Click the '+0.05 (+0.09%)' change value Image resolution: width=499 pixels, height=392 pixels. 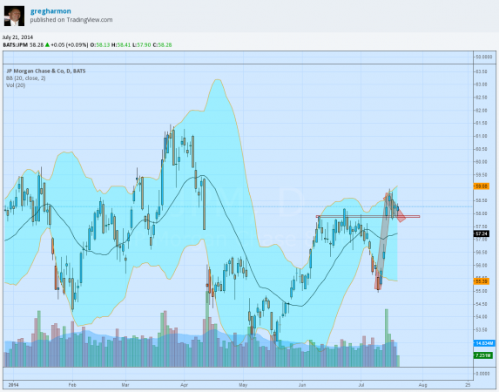click(69, 45)
